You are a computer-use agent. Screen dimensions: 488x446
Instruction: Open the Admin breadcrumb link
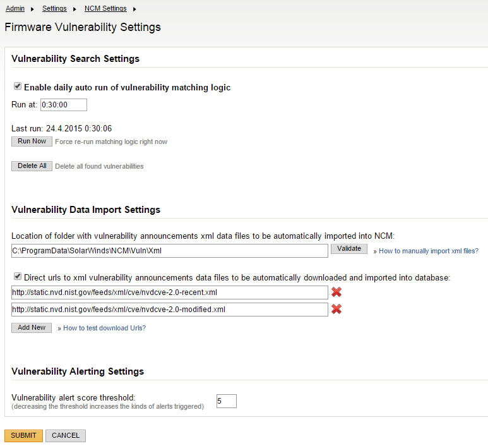click(x=15, y=9)
